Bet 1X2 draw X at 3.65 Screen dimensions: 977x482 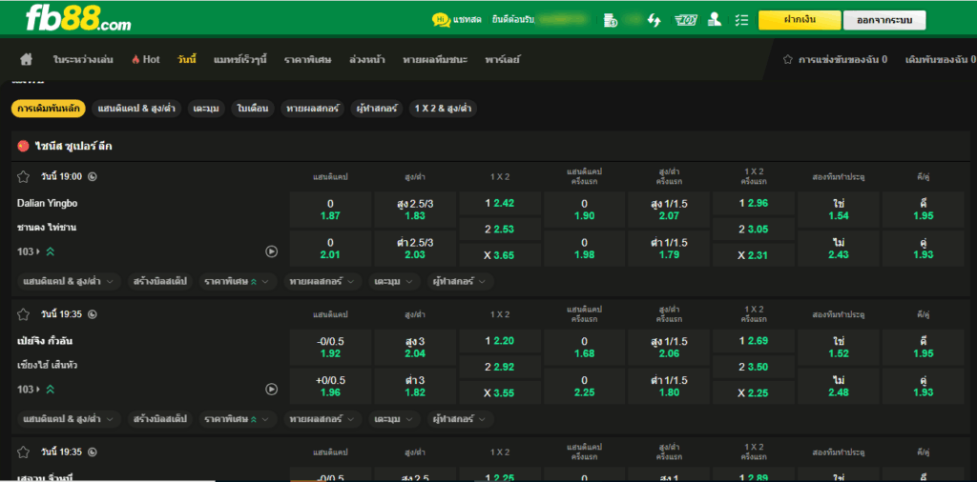point(500,255)
